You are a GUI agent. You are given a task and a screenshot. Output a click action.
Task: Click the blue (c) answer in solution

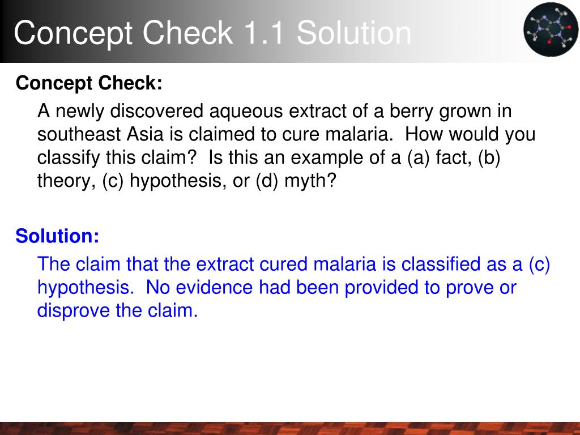(539, 264)
